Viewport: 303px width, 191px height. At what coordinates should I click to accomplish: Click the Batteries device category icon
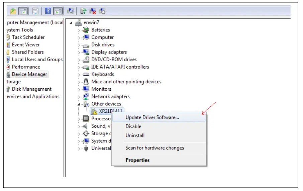click(x=86, y=30)
